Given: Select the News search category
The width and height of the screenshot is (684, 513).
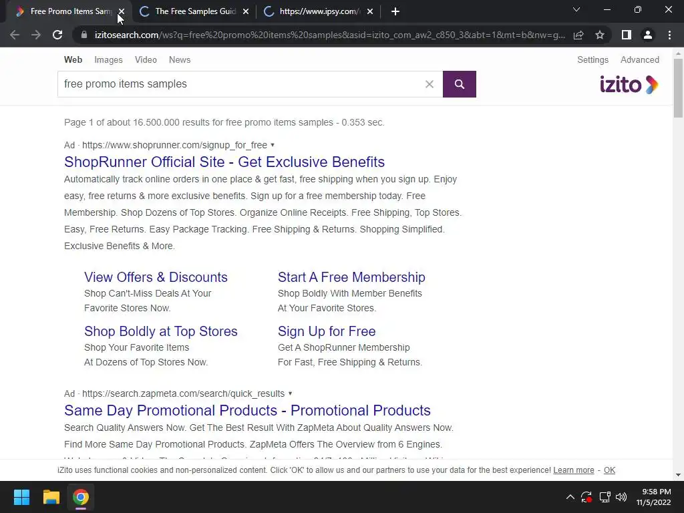Looking at the screenshot, I should [x=180, y=59].
